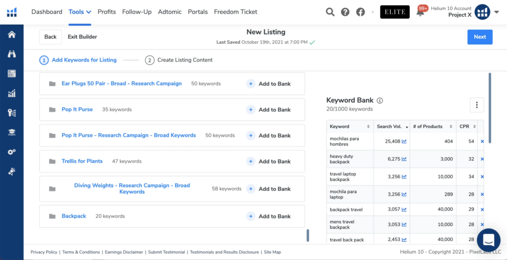Open the Adtomic menu item
The image size is (507, 260).
(x=170, y=12)
